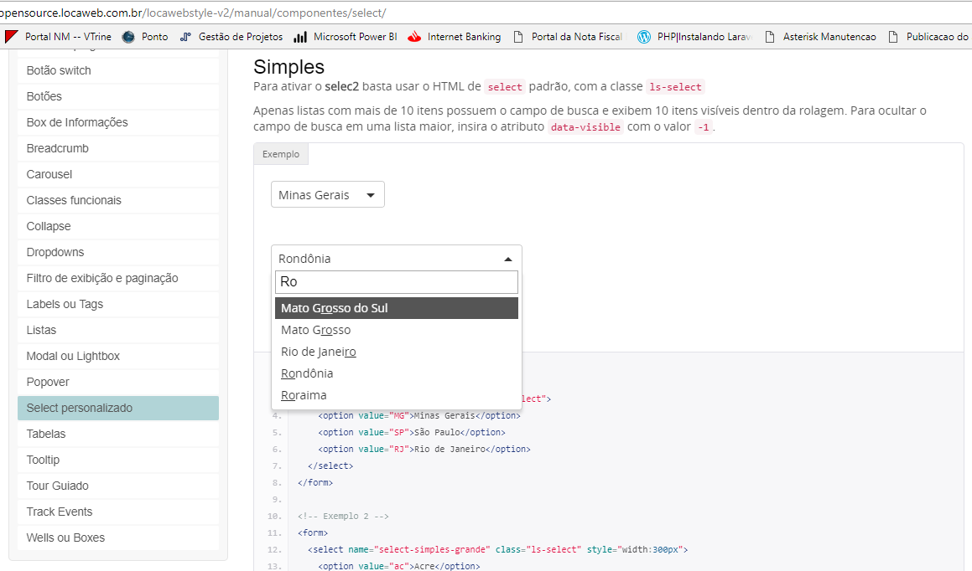This screenshot has height=571, width=972.
Task: Pick Roraima from the filtered list
Action: click(396, 394)
